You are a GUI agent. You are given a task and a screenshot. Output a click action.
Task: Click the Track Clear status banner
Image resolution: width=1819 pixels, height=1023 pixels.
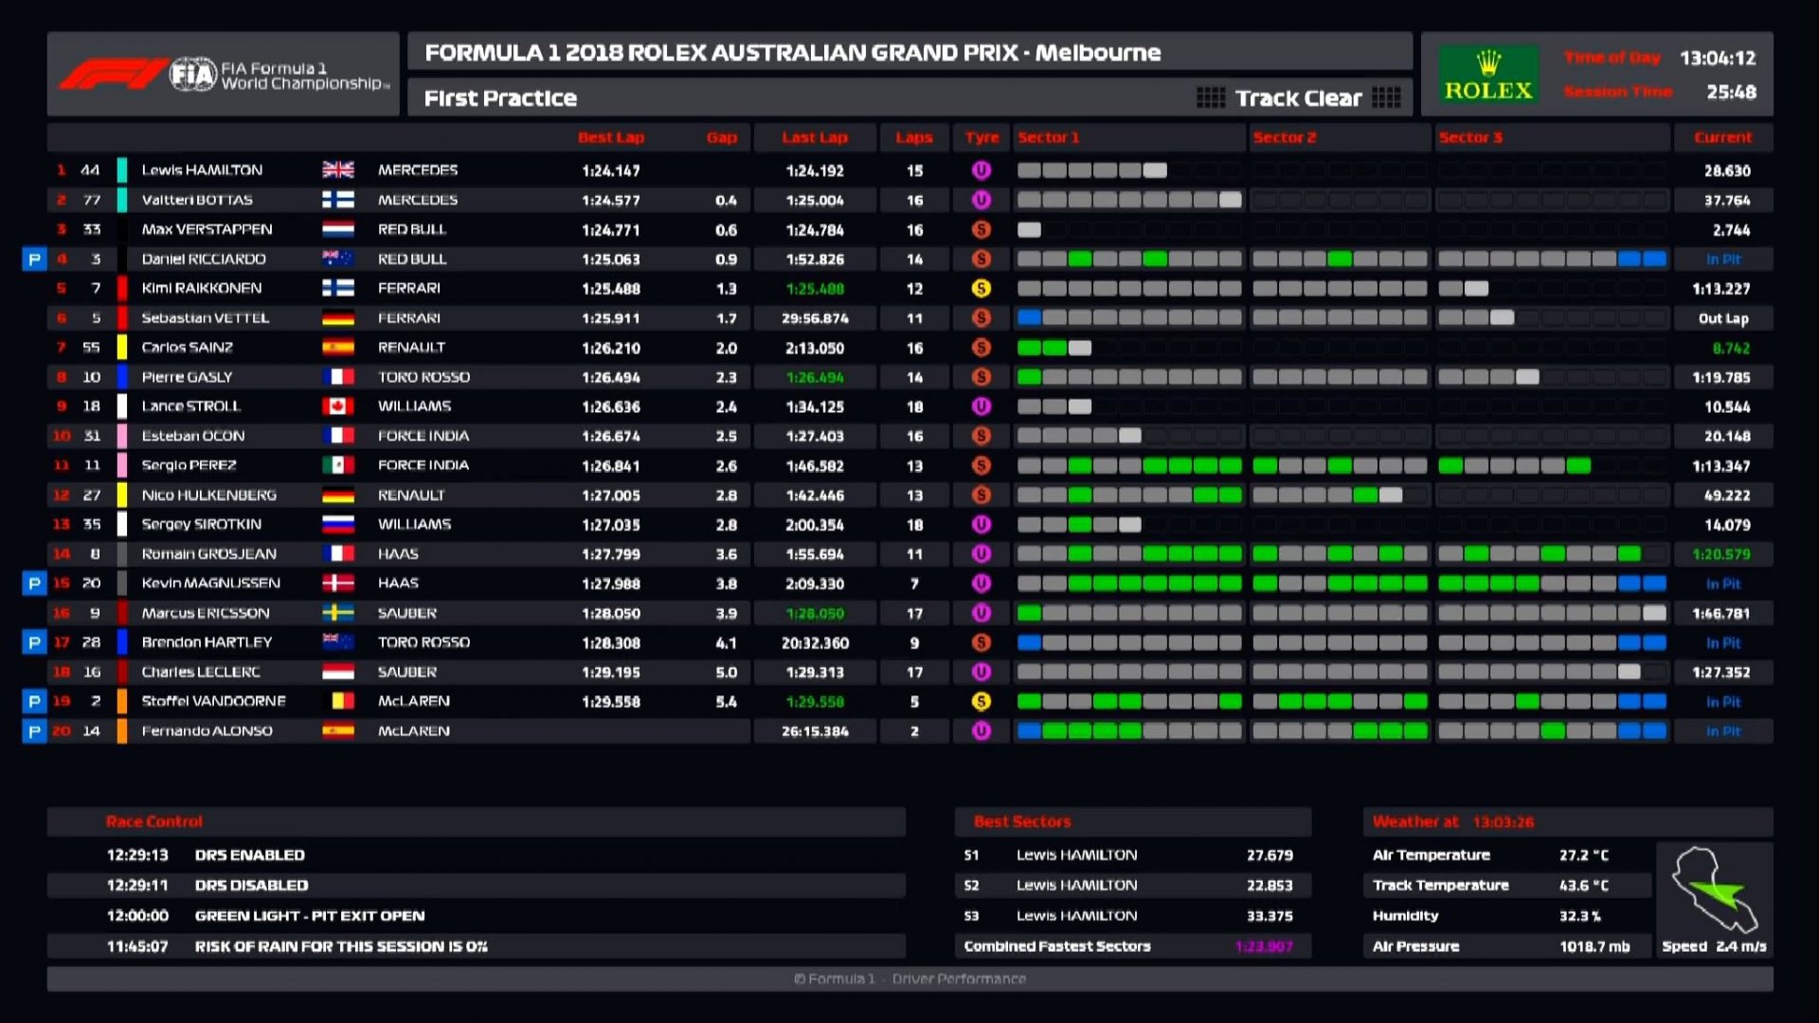1298,97
